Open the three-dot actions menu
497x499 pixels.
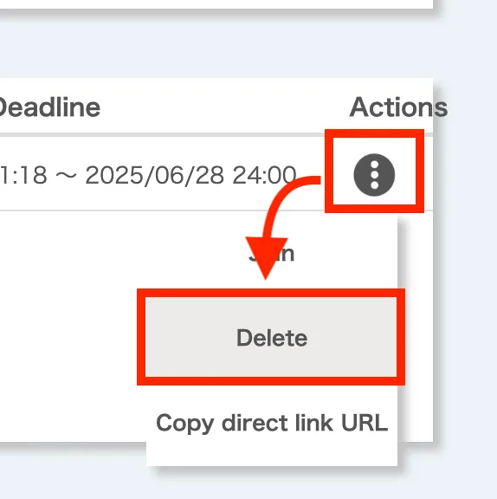point(374,175)
